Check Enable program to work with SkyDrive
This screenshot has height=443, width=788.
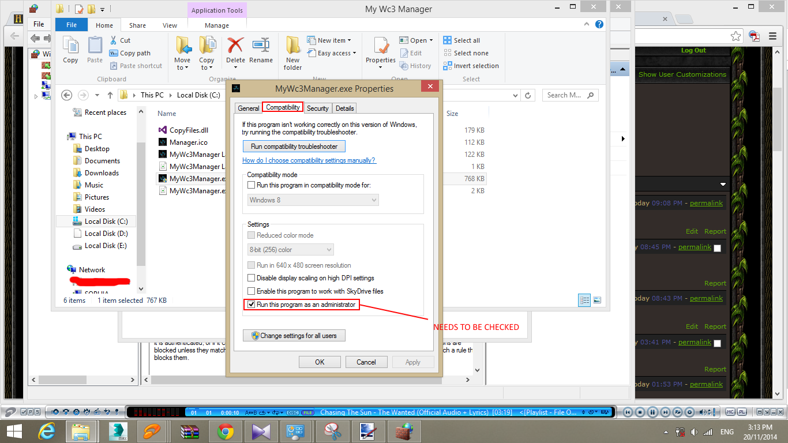251,291
